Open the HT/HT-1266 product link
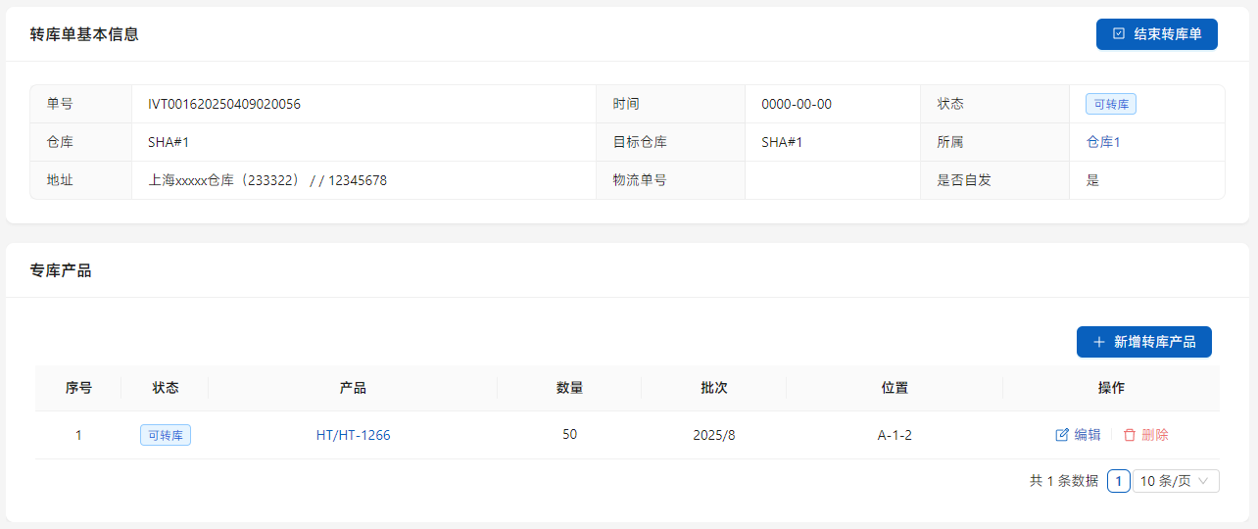 pyautogui.click(x=353, y=435)
